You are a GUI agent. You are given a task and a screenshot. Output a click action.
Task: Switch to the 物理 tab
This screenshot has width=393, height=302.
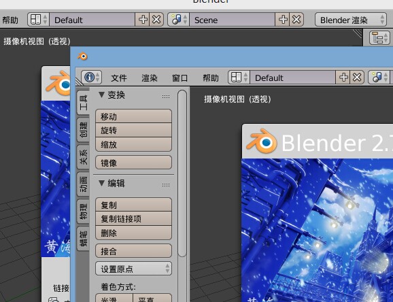[83, 212]
